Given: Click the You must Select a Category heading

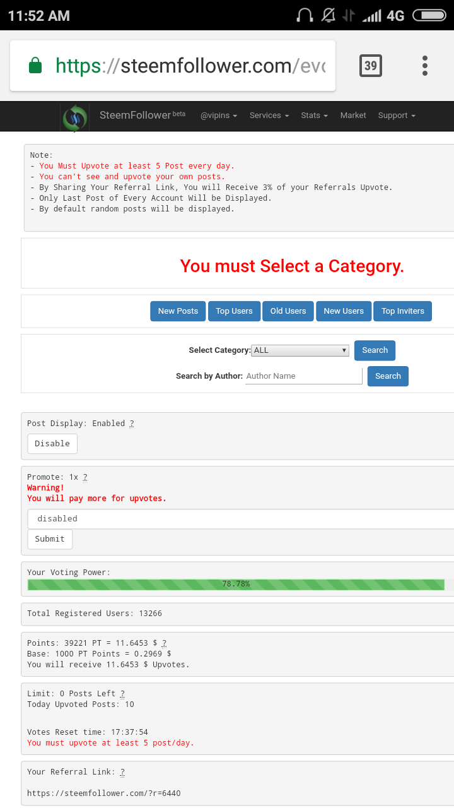Looking at the screenshot, I should click(x=292, y=266).
